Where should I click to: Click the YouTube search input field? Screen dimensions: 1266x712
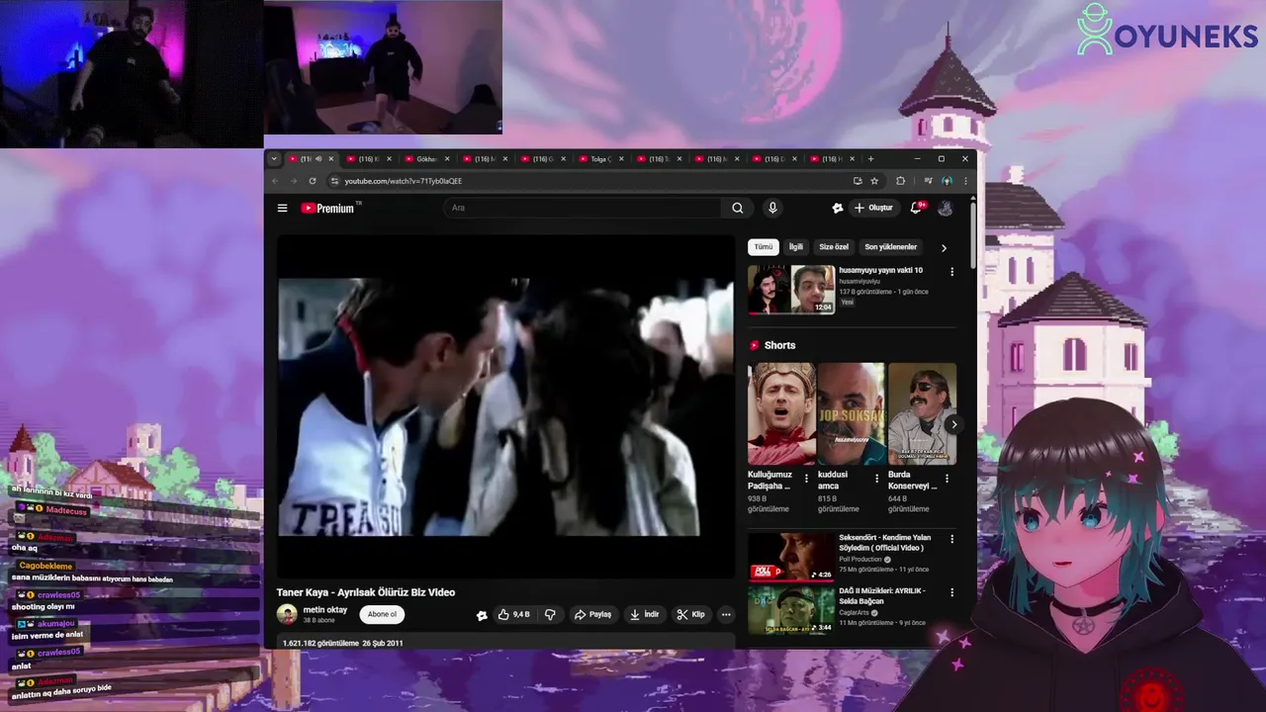(x=584, y=208)
